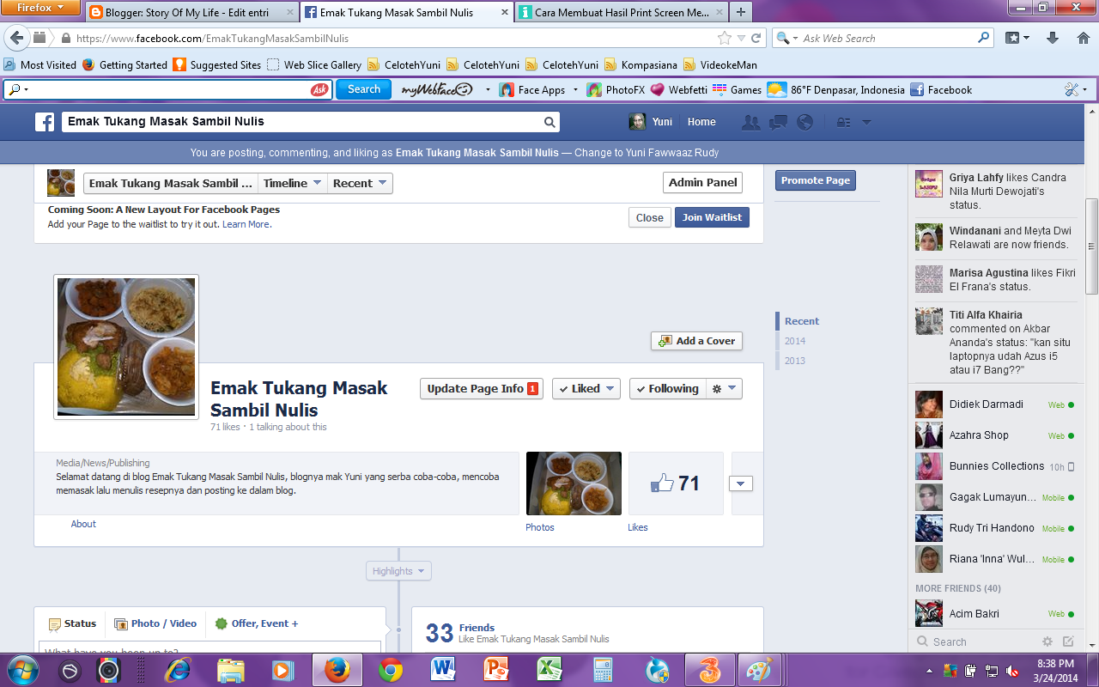The width and height of the screenshot is (1099, 687).
Task: Click the Denpasar weather toolbar icon
Action: pyautogui.click(x=776, y=89)
